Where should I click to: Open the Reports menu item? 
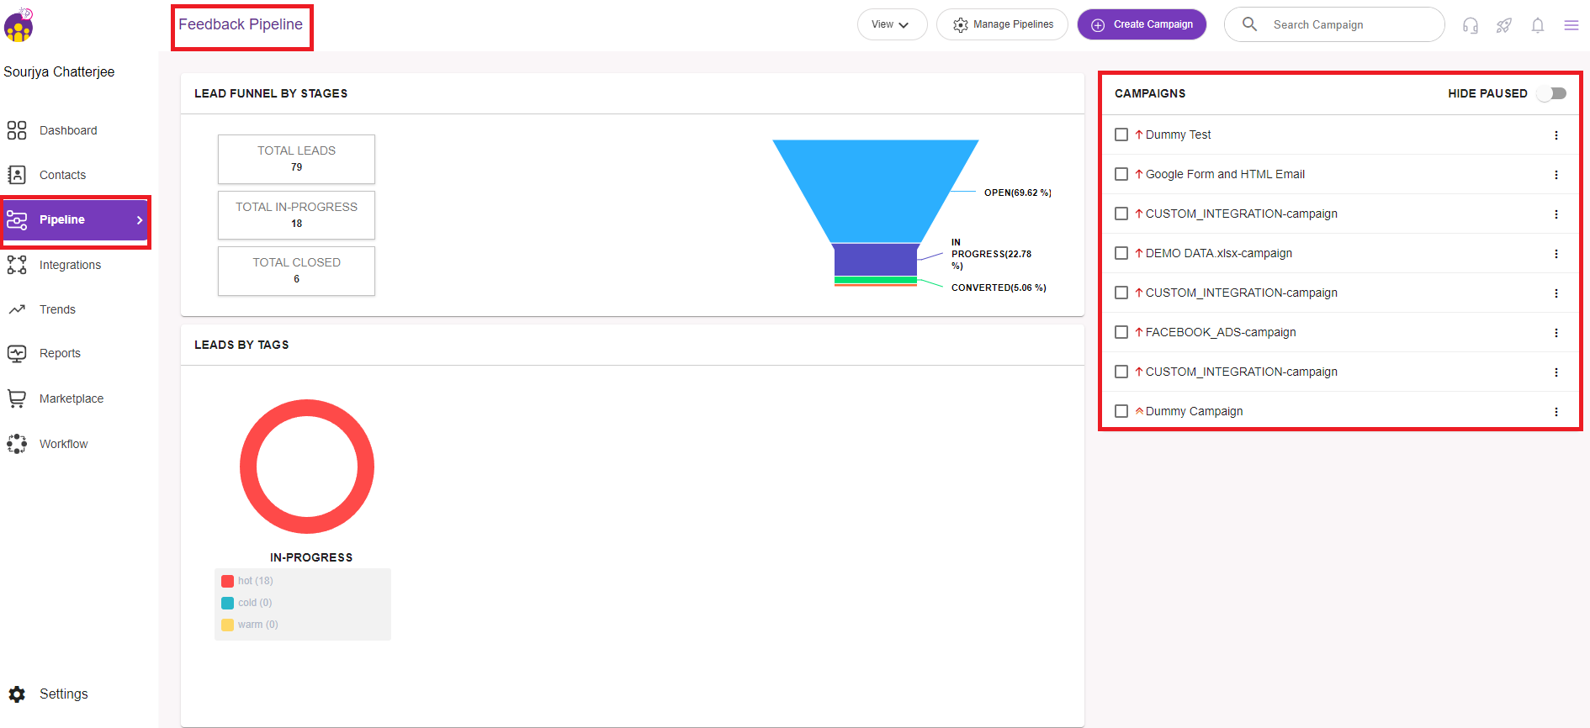coord(60,353)
